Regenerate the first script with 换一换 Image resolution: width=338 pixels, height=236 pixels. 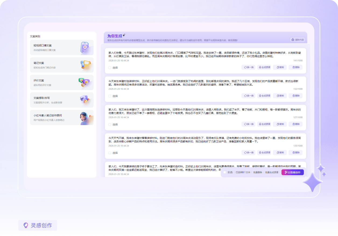pos(248,67)
